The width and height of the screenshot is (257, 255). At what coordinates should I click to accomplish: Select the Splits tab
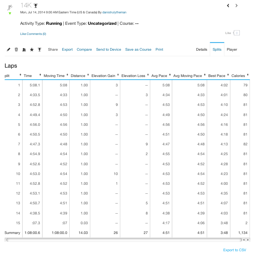217,50
